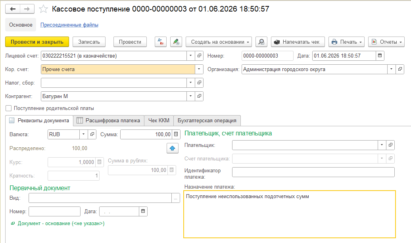Expand Кор. счет dropdown list

(199, 69)
